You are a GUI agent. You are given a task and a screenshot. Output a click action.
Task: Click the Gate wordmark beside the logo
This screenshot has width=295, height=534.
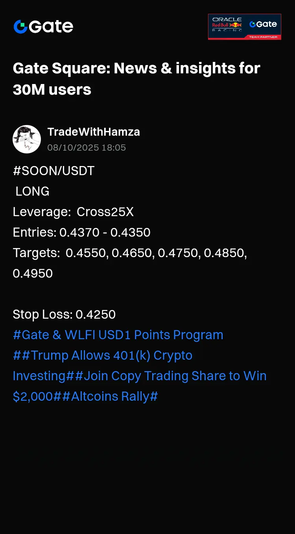[x=51, y=27]
